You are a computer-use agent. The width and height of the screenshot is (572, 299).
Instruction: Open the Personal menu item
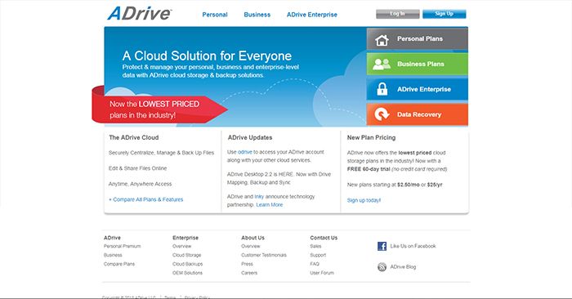(215, 15)
